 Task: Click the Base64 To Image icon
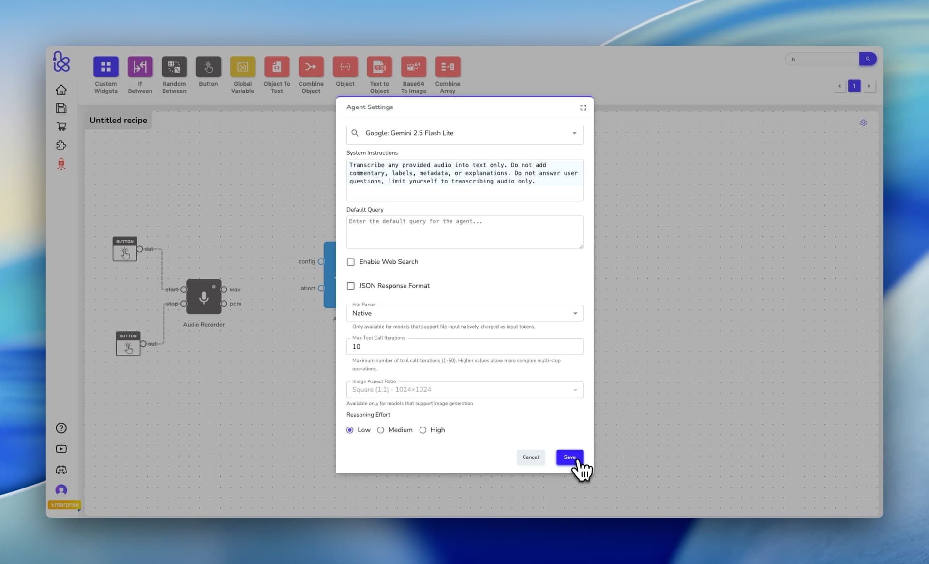point(413,67)
